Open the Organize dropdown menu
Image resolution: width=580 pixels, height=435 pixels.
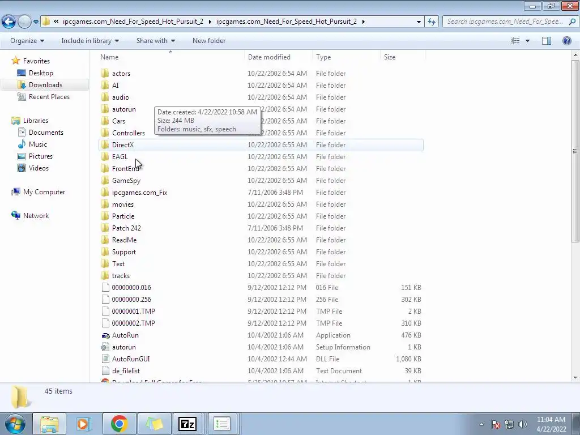tap(27, 41)
